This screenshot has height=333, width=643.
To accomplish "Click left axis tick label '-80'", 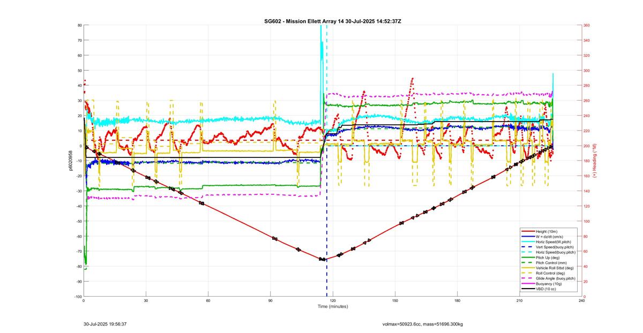I will click(x=79, y=267).
